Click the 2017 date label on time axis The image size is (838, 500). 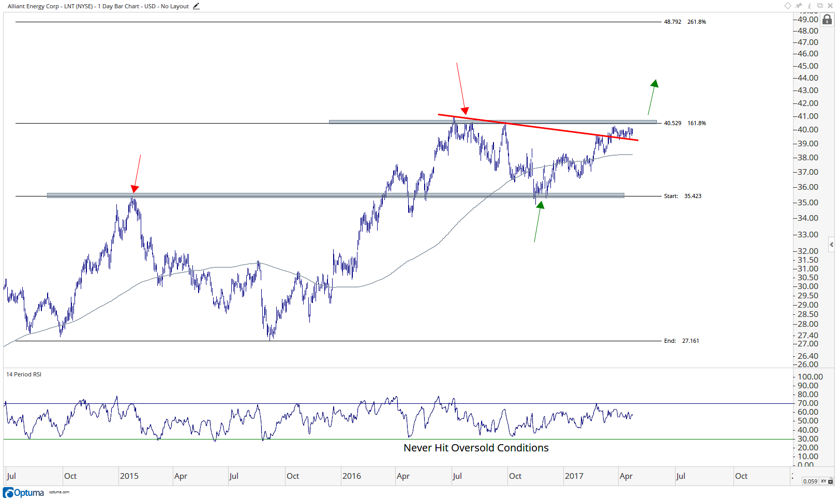click(x=574, y=476)
